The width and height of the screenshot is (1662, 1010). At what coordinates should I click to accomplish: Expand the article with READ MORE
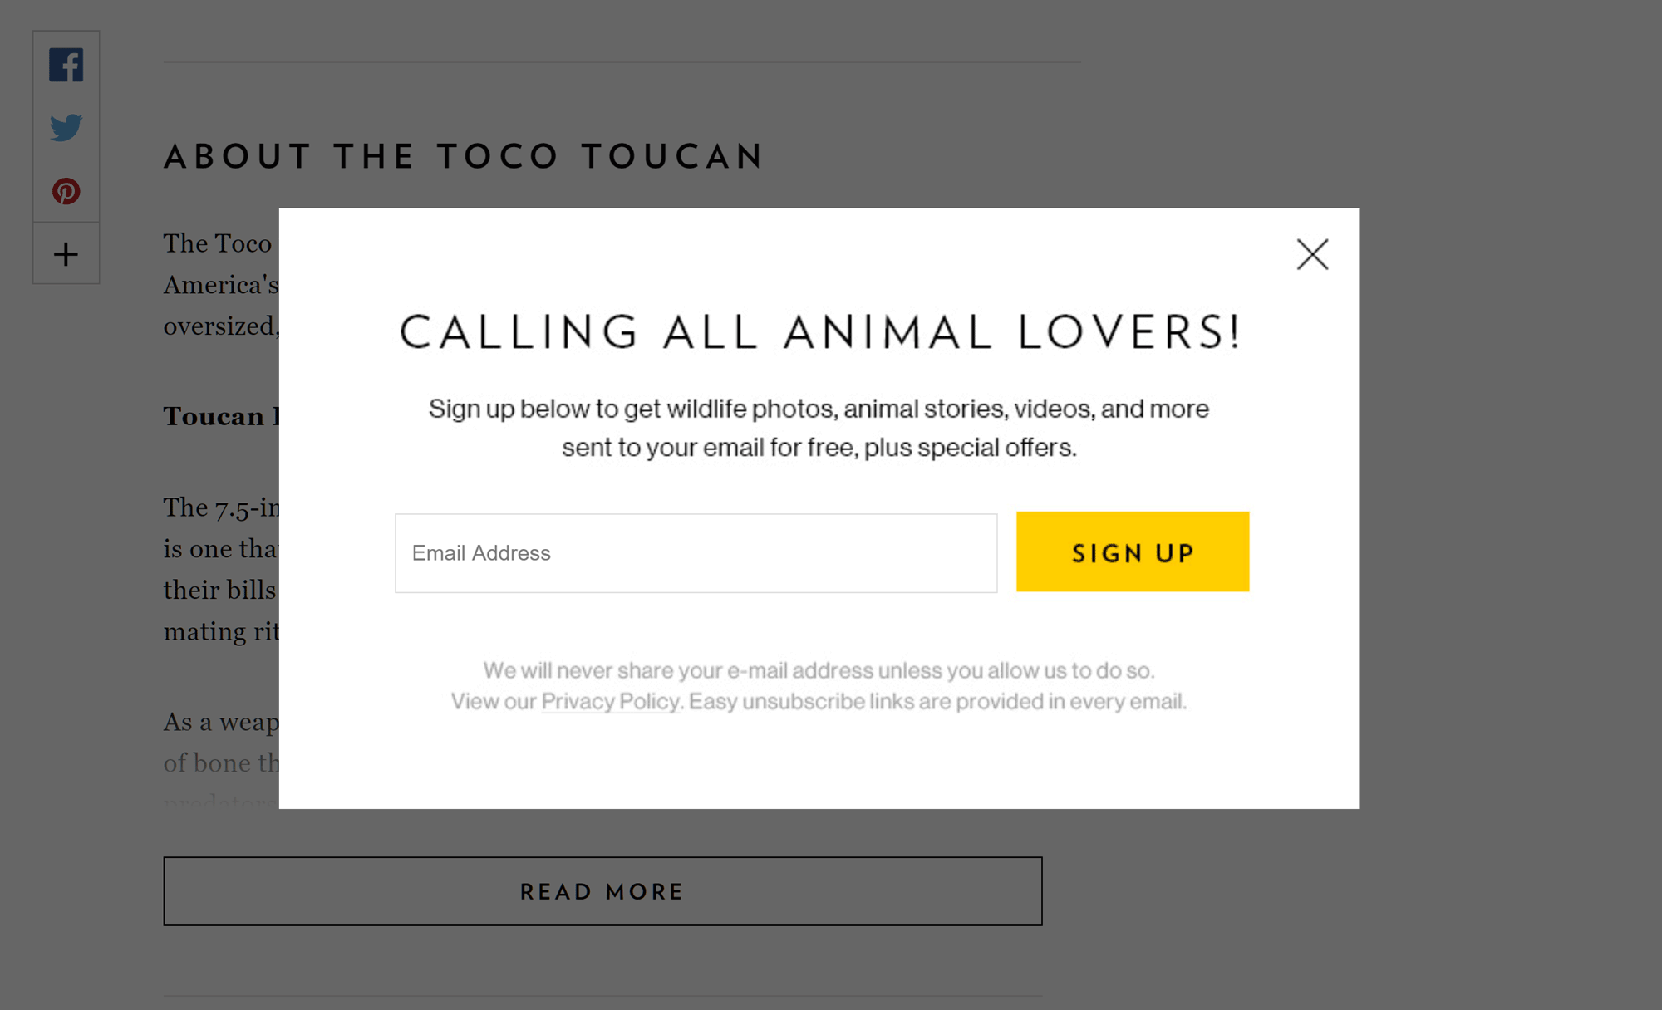point(602,891)
